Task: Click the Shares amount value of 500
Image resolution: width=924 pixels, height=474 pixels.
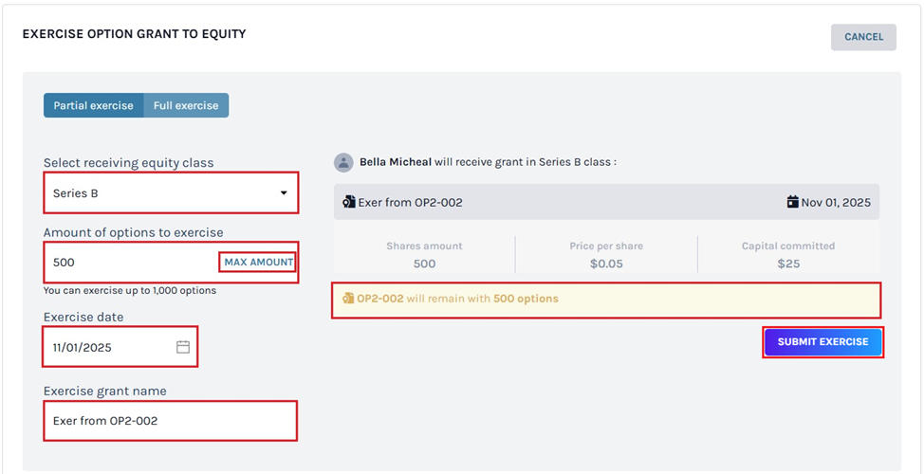Action: tap(424, 264)
